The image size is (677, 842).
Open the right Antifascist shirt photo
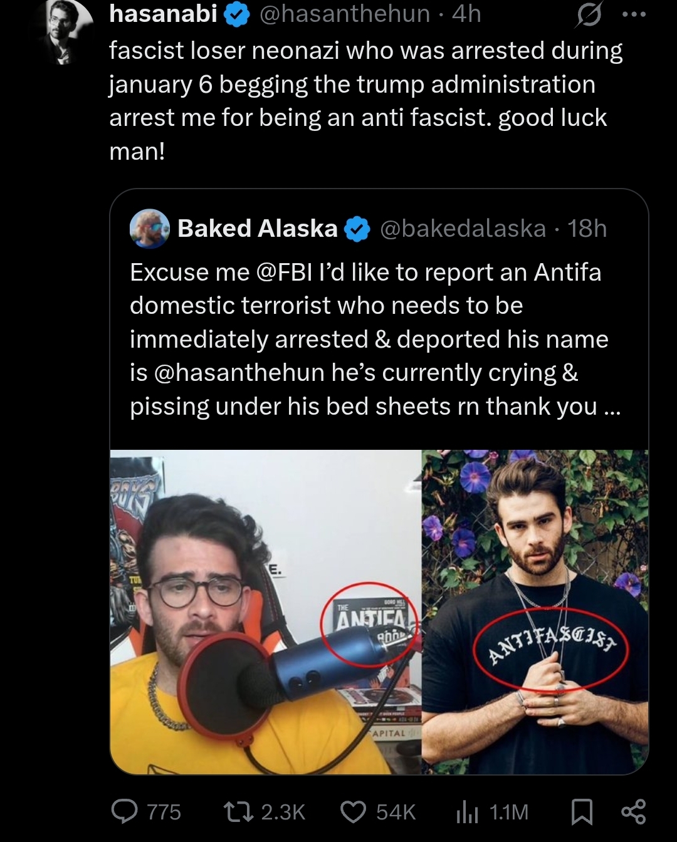click(x=536, y=612)
